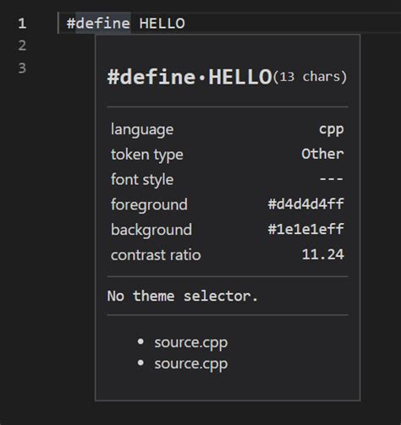
Task: Click line number 3 in the gutter
Action: point(22,68)
